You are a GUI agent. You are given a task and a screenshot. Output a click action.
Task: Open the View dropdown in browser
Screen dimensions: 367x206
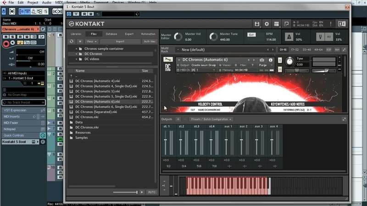[91, 41]
